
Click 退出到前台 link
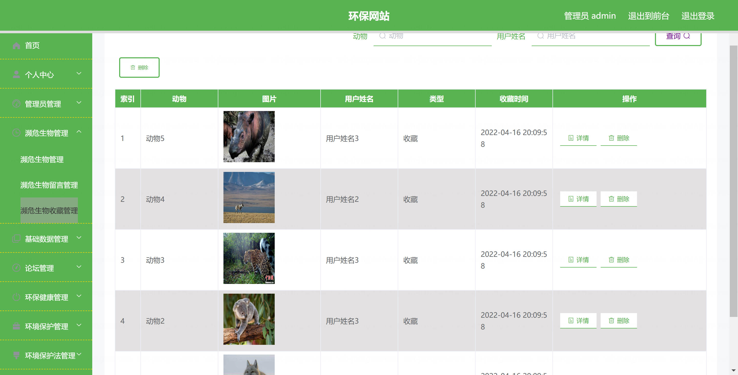point(649,16)
